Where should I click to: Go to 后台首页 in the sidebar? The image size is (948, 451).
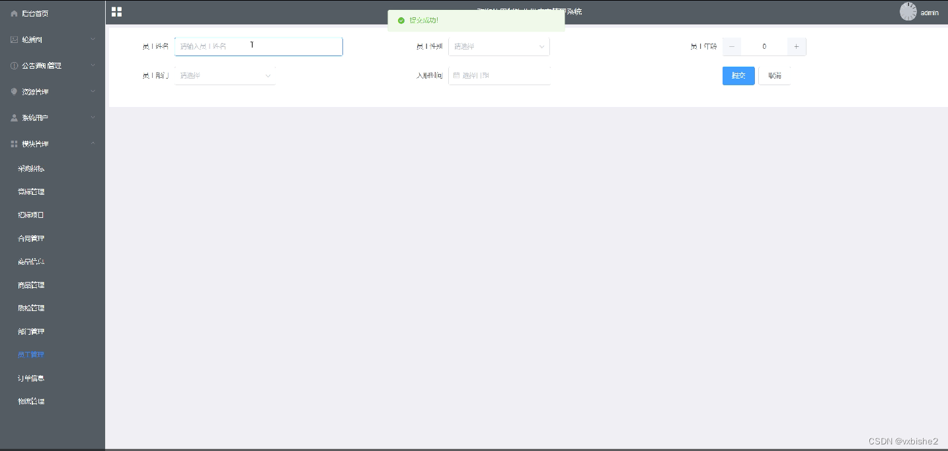(x=35, y=13)
